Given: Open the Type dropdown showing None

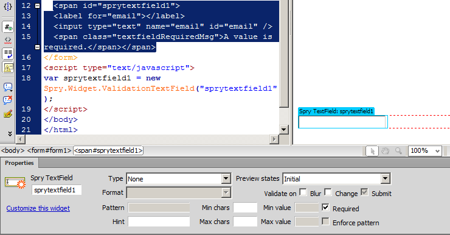Looking at the screenshot, I should tap(179, 179).
